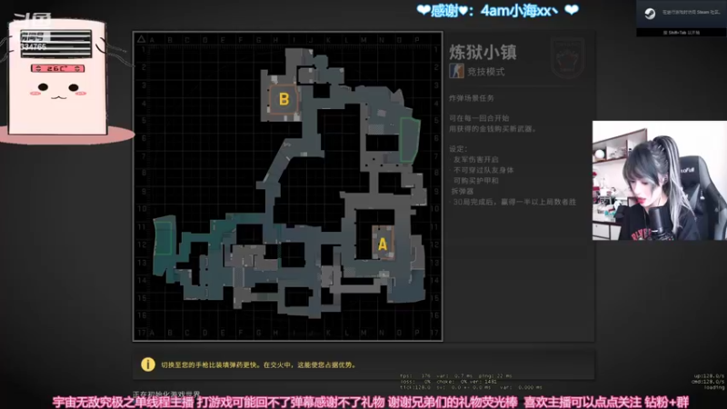This screenshot has width=727, height=409.
Task: Click the Shift+Tab hint in Steam overlay popup
Action: click(681, 33)
